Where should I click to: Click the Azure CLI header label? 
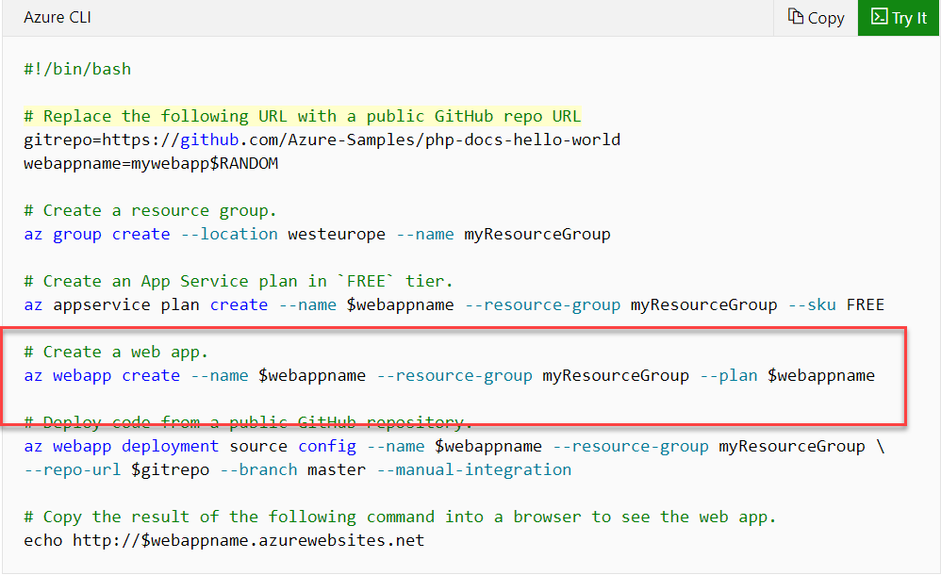[58, 17]
